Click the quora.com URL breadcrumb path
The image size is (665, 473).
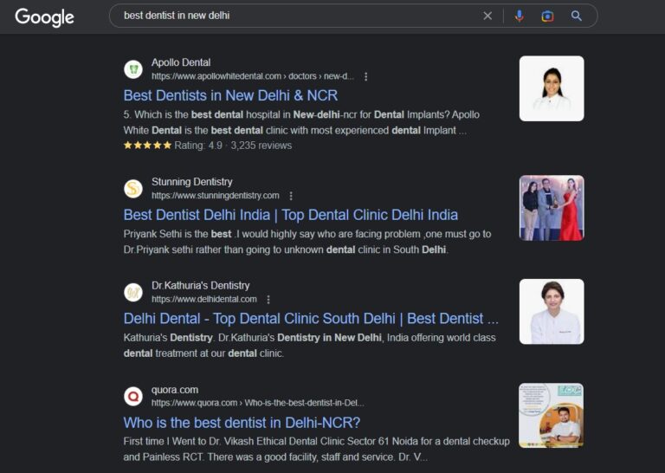[258, 403]
